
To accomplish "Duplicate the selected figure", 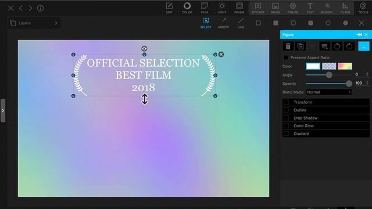I will pyautogui.click(x=301, y=46).
